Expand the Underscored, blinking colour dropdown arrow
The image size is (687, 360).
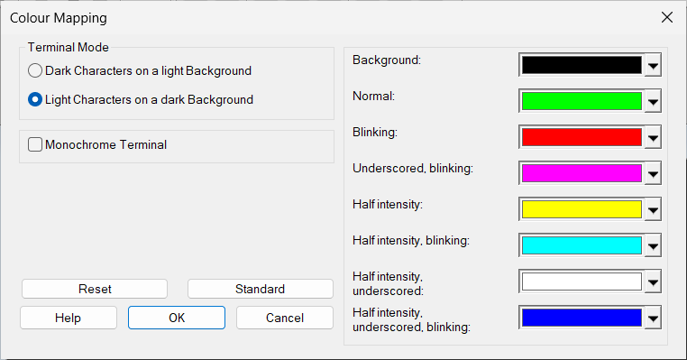tap(653, 173)
